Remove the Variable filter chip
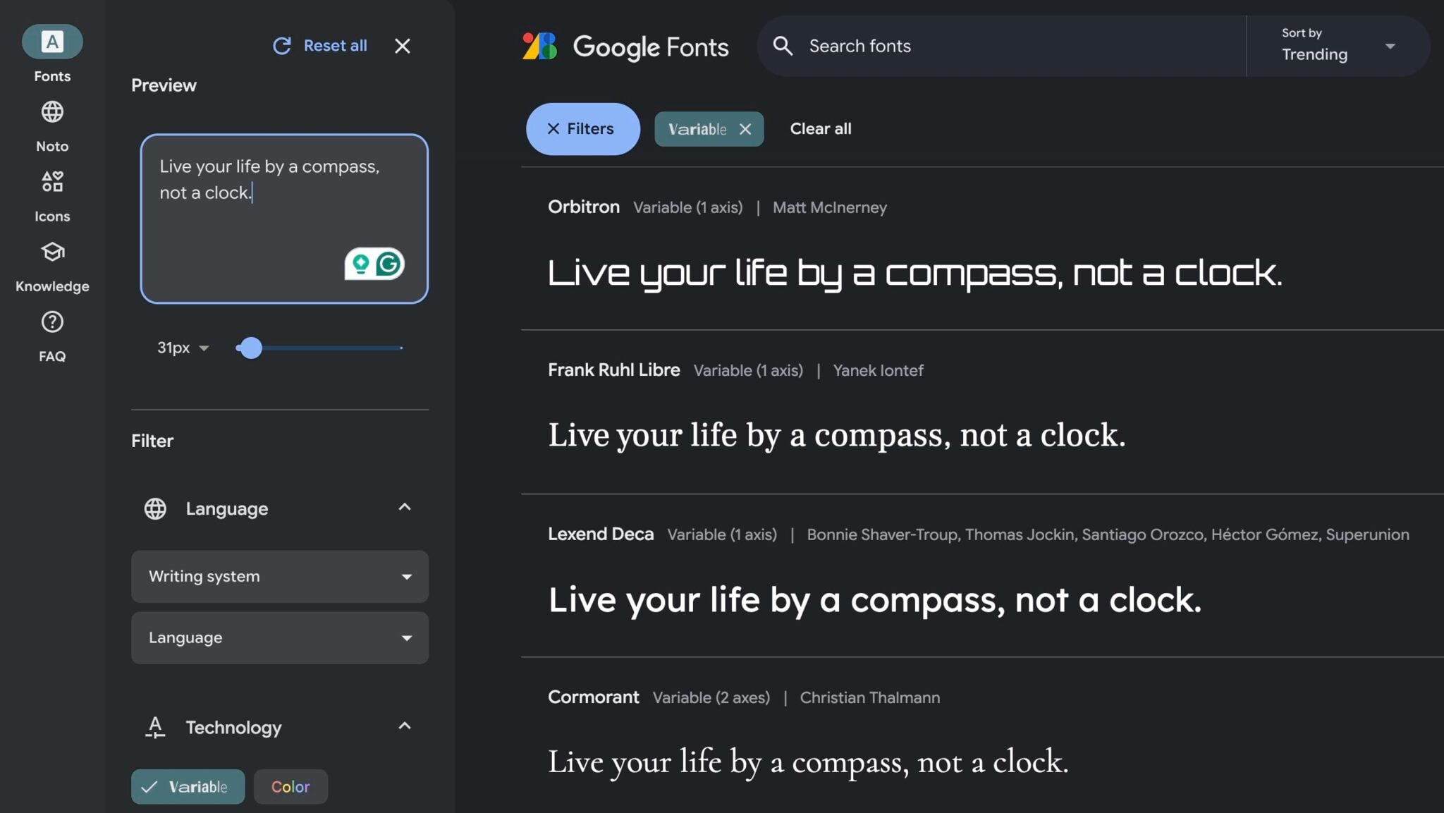Image resolution: width=1444 pixels, height=813 pixels. (x=745, y=129)
